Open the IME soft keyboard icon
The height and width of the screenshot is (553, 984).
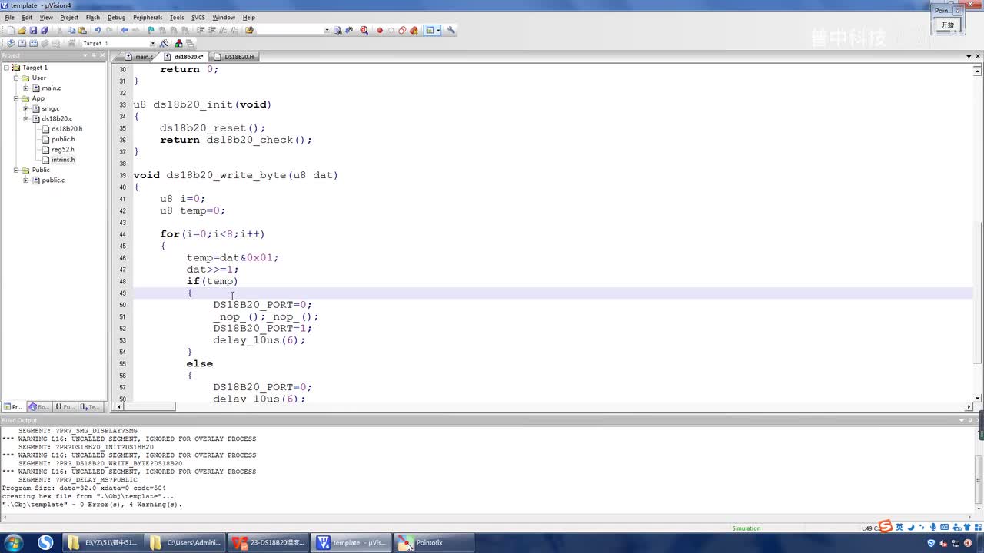tap(945, 527)
